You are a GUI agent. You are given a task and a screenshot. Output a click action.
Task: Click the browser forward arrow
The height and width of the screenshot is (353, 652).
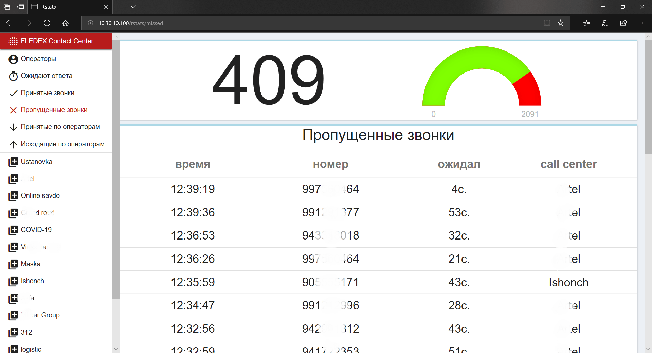pos(28,23)
